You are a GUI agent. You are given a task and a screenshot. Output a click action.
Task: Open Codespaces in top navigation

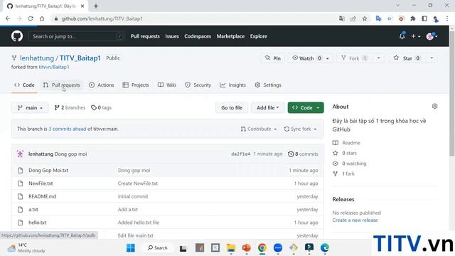pyautogui.click(x=198, y=36)
